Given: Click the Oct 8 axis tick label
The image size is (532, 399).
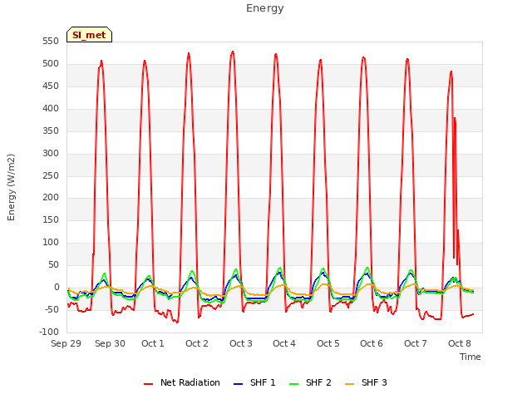Looking at the screenshot, I should 460,343.
